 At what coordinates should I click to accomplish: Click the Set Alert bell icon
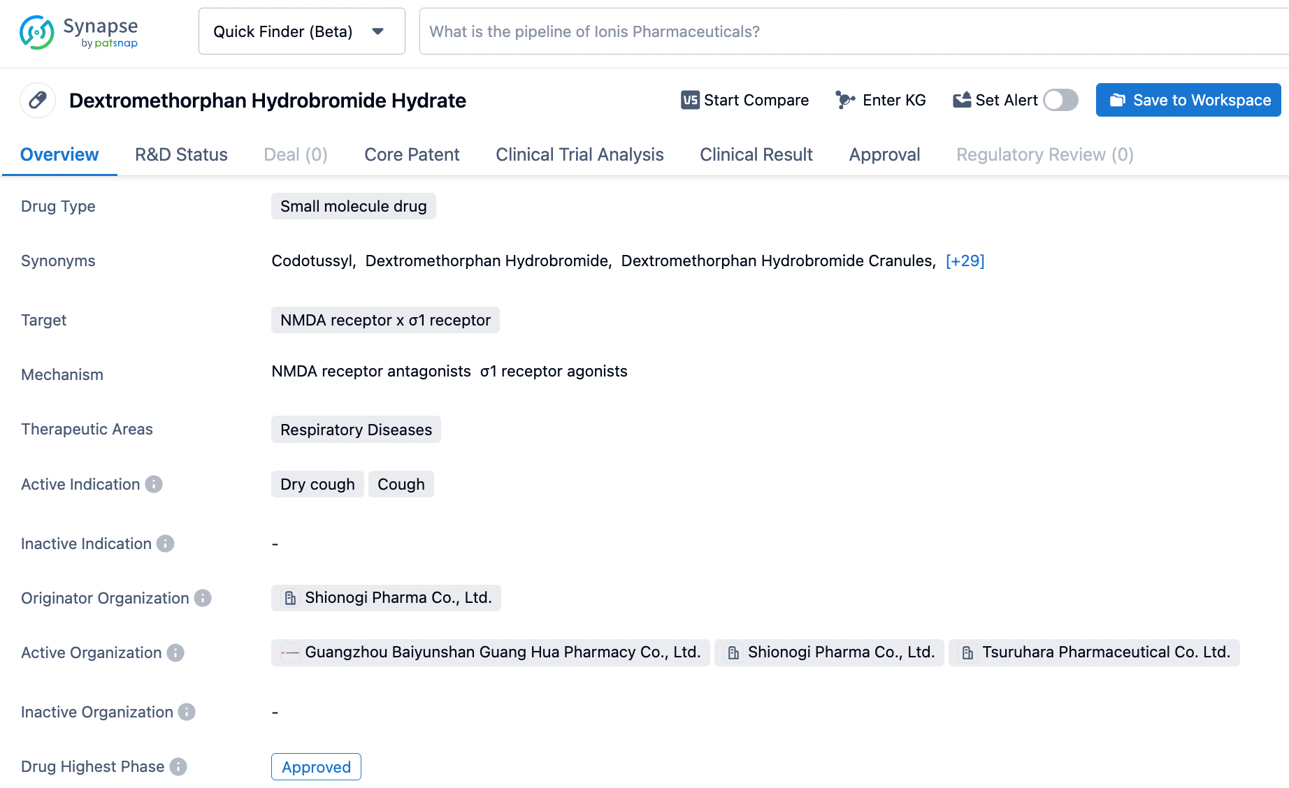(962, 100)
